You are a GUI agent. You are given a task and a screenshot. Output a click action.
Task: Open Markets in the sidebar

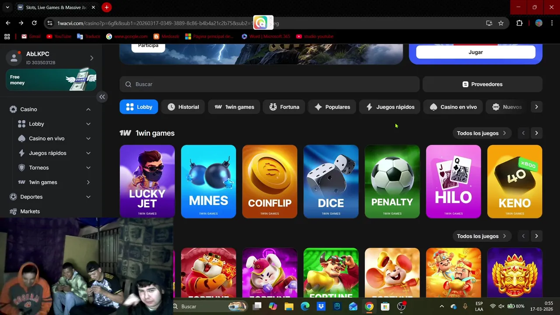click(x=30, y=211)
